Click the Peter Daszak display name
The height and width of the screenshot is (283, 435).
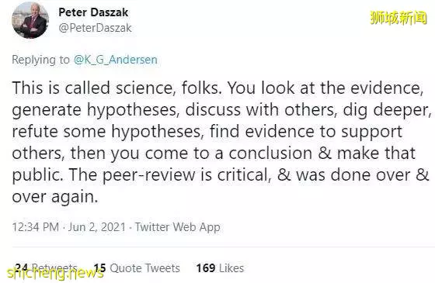point(93,12)
